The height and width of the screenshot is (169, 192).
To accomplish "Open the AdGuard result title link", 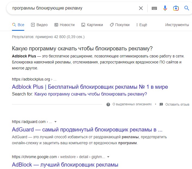I will (87, 130).
